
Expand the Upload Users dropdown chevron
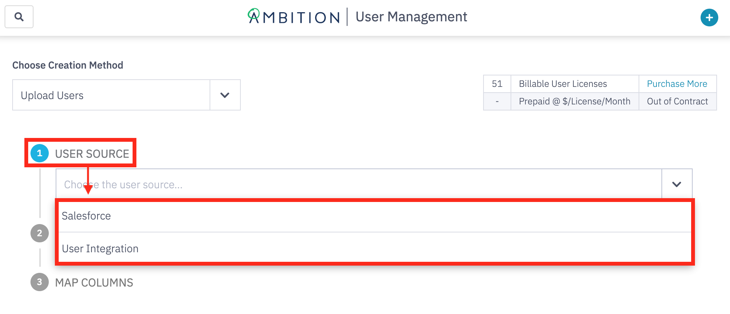[x=225, y=95]
